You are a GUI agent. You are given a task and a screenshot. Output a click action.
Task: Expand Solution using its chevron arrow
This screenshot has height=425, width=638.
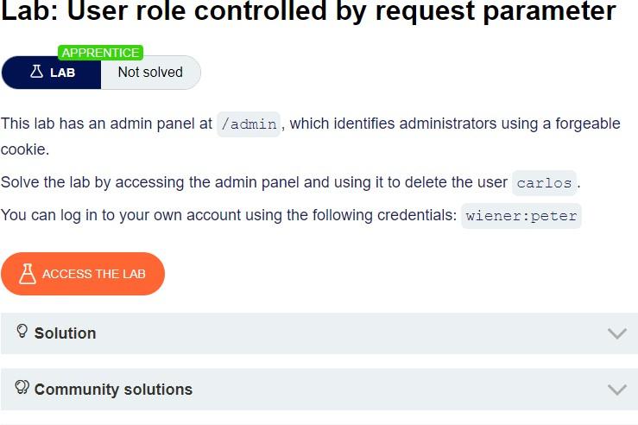click(617, 333)
